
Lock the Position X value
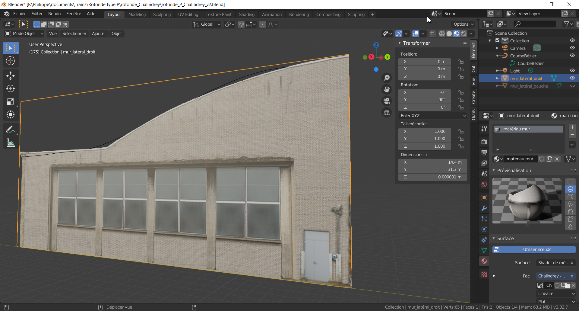(461, 62)
